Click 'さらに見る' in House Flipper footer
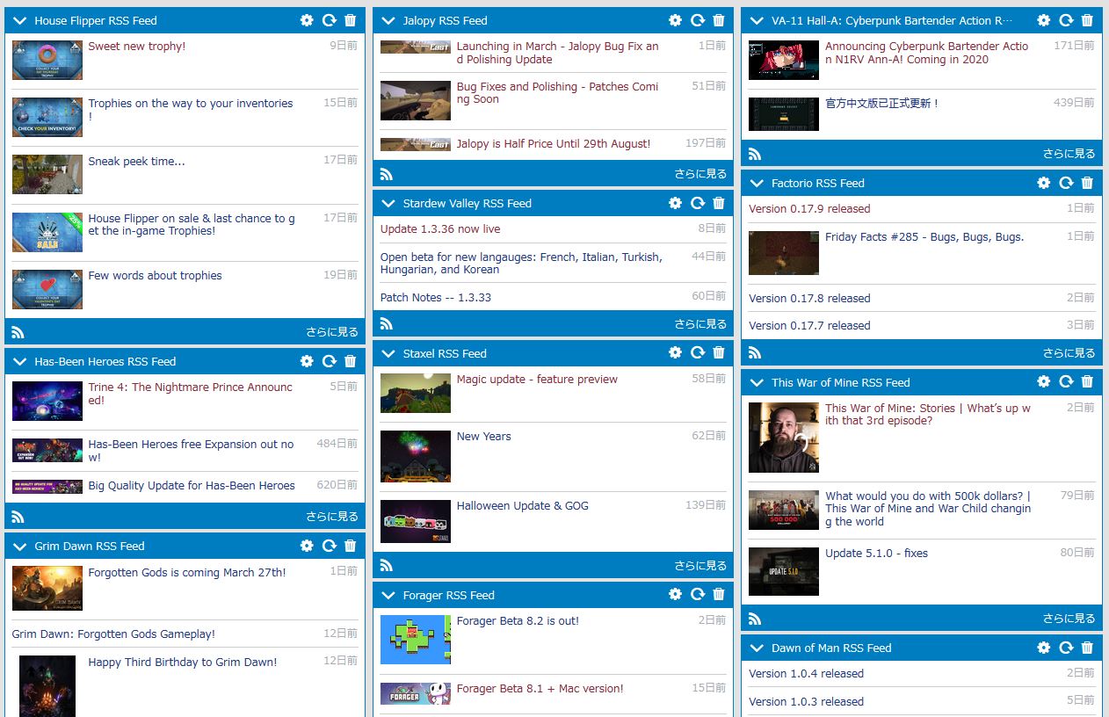Viewport: 1109px width, 717px height. [x=332, y=332]
